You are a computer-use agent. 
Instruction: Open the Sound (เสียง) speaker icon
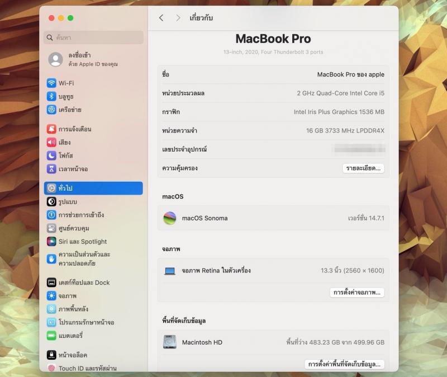point(51,142)
